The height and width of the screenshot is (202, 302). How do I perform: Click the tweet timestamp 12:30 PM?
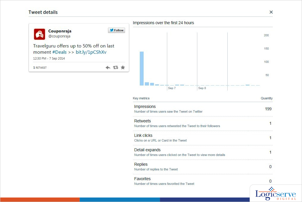coord(49,58)
